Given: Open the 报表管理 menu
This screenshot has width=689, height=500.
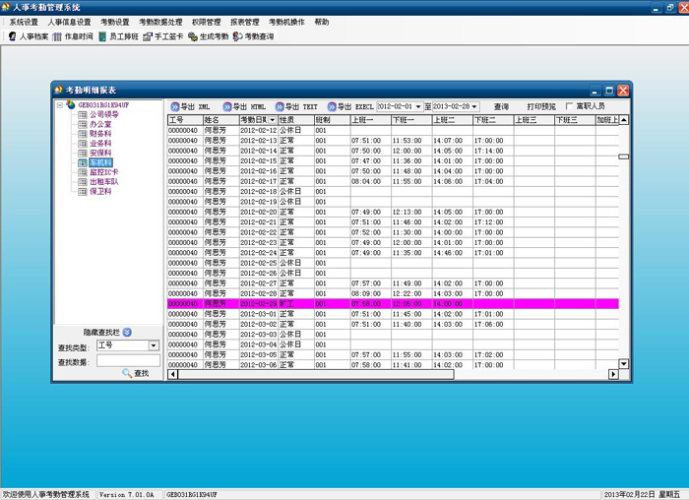Looking at the screenshot, I should pos(245,22).
